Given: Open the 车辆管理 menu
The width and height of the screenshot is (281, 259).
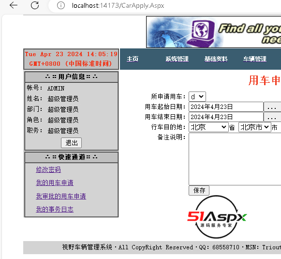Looking at the screenshot, I should 255,59.
